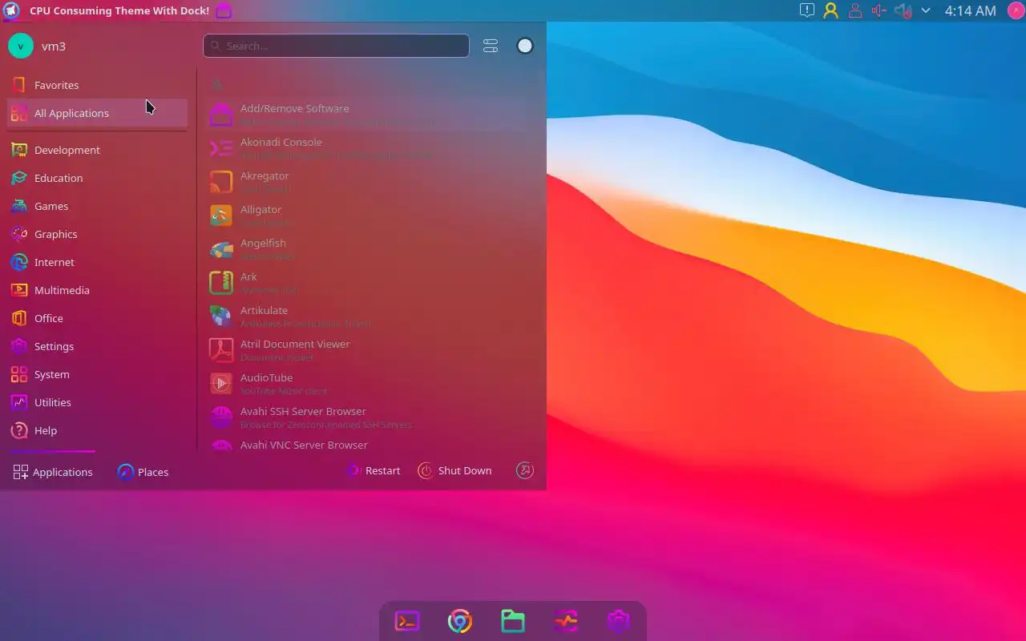Launch Angelfish web browser
The height and width of the screenshot is (641, 1026).
coord(371,249)
